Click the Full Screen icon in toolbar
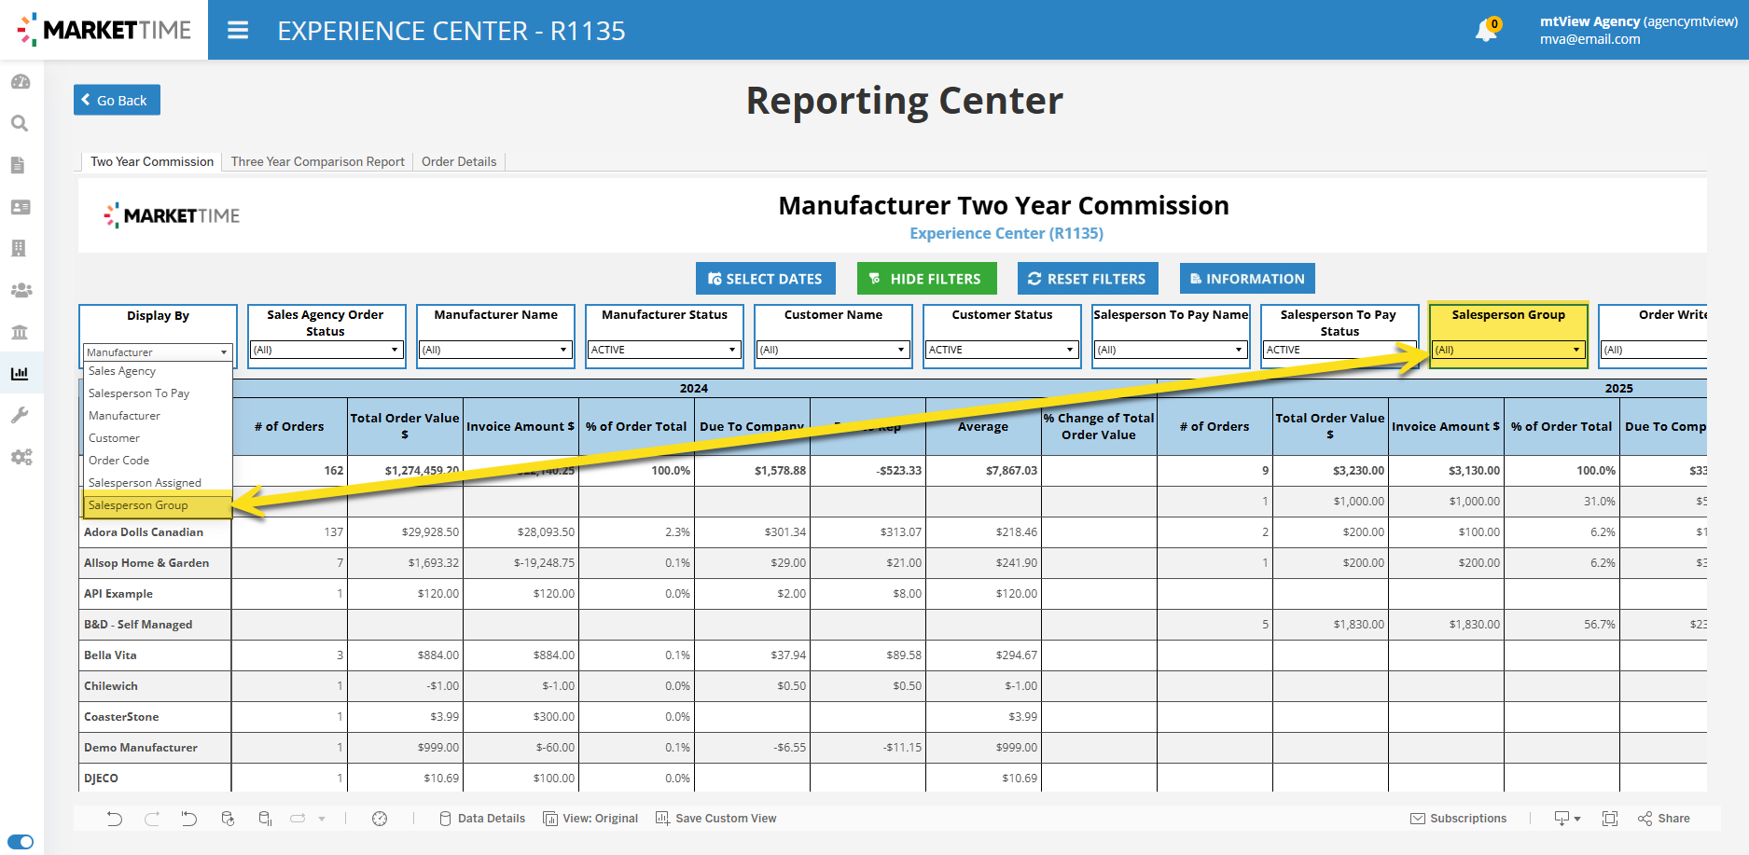This screenshot has width=1749, height=855. 1610,819
